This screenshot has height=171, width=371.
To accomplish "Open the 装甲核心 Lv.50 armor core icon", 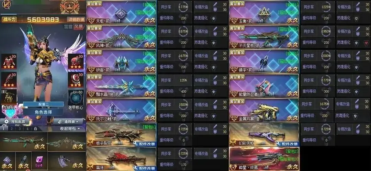I will [x=76, y=97].
